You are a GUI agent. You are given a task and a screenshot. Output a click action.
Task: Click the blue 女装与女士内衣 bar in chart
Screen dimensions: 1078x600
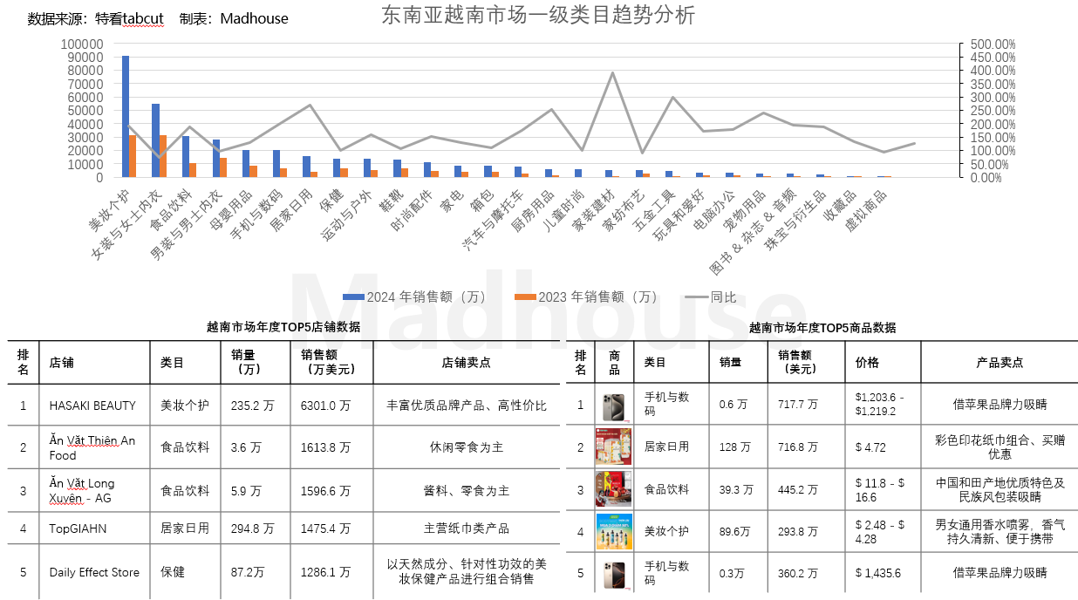click(155, 140)
